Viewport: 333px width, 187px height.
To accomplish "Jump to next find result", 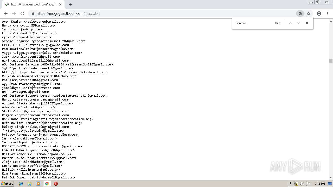I will click(299, 23).
